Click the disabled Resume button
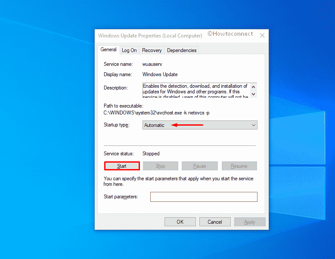This screenshot has width=335, height=259. pyautogui.click(x=239, y=166)
